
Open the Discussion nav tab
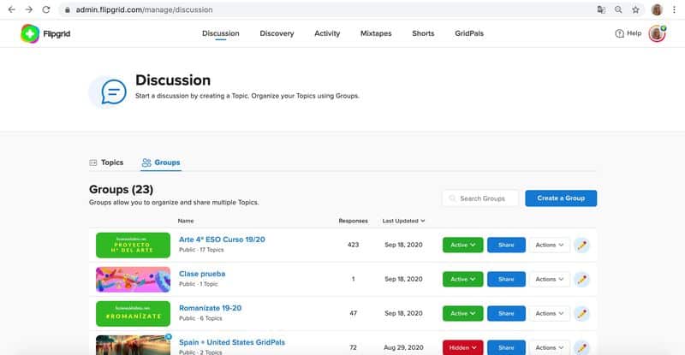(221, 33)
